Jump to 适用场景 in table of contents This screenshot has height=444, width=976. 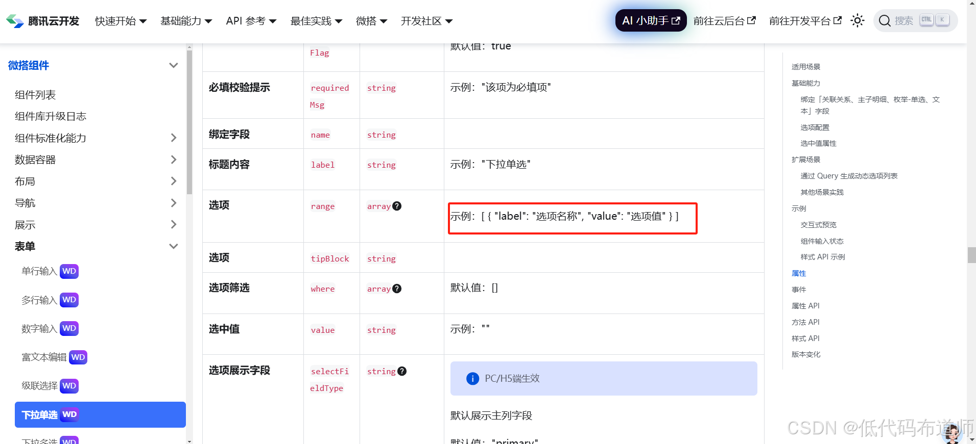coord(806,67)
